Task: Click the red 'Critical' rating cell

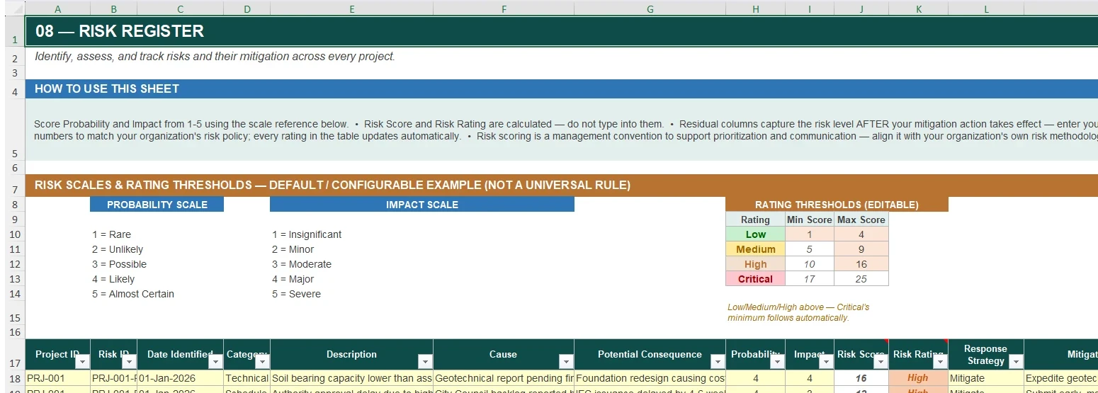Action: point(755,279)
